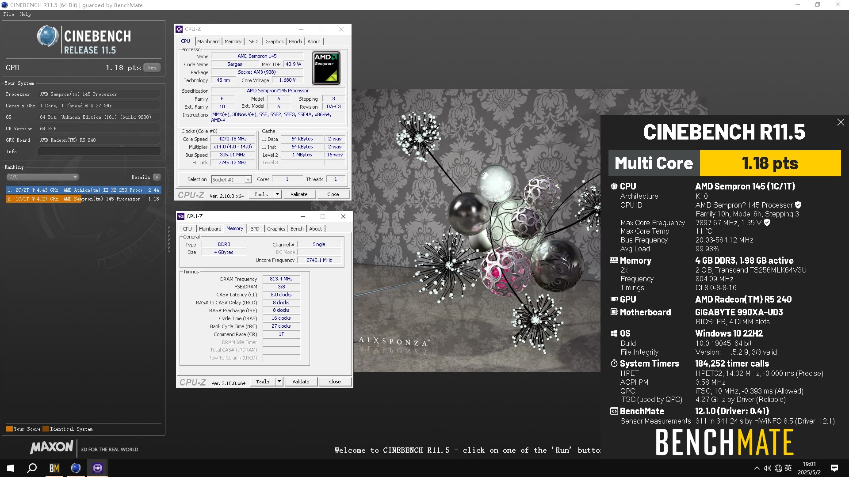Switch to SPD tab in upper CPU-Z
849x477 pixels.
coord(253,42)
